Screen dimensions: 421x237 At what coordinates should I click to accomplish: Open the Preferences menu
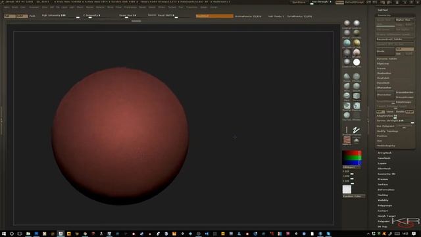pos(130,7)
